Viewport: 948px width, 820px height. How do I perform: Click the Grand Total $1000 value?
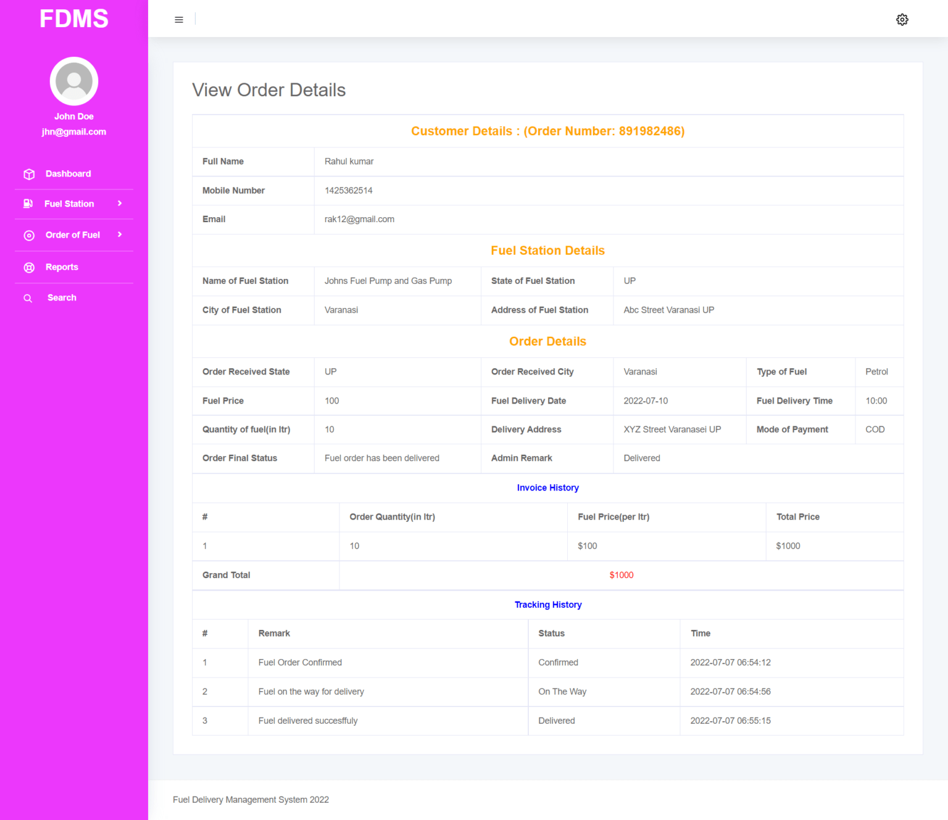pyautogui.click(x=621, y=575)
